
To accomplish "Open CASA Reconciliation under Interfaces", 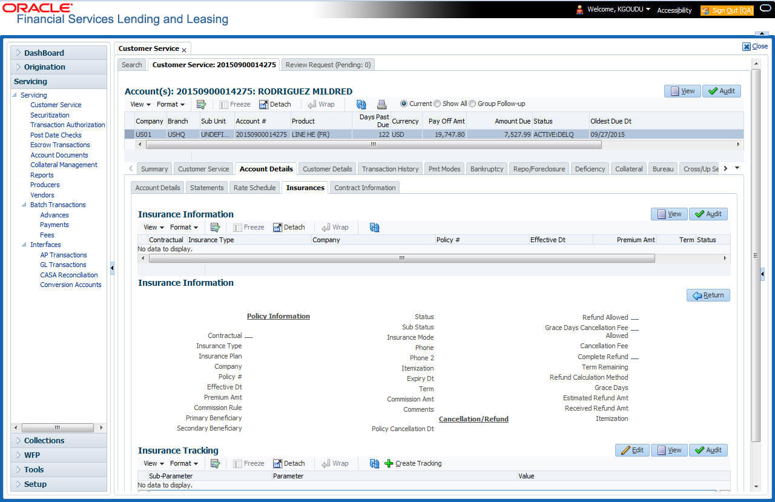I will point(69,275).
